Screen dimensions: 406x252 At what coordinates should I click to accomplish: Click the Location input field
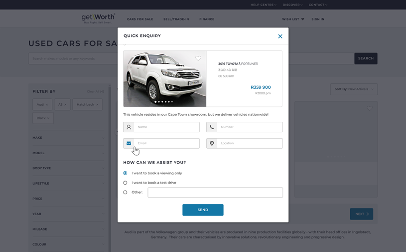245,143
